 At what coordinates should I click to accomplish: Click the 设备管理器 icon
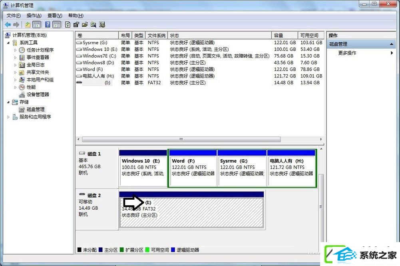pos(22,95)
